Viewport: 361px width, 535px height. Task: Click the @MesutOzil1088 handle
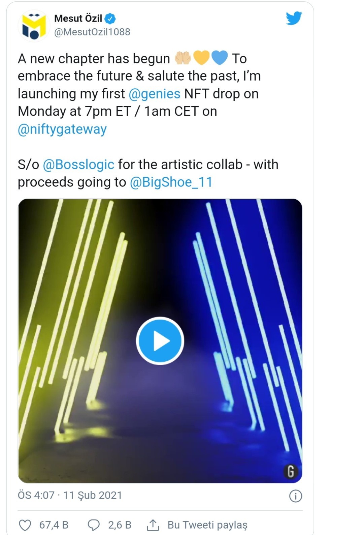click(x=92, y=32)
